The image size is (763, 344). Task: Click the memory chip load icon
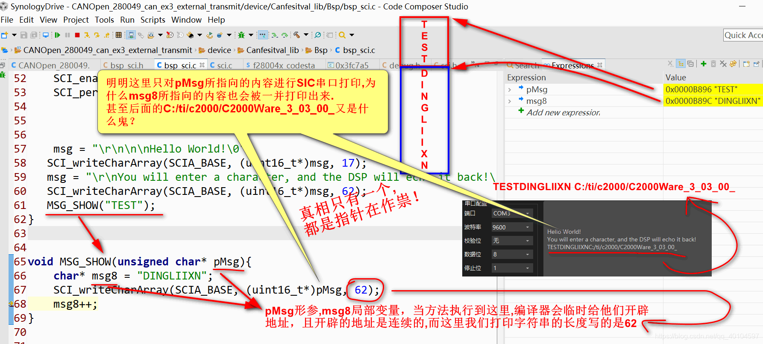pyautogui.click(x=191, y=35)
